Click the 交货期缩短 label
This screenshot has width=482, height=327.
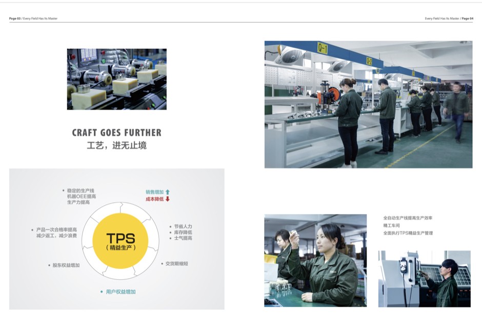176,263
